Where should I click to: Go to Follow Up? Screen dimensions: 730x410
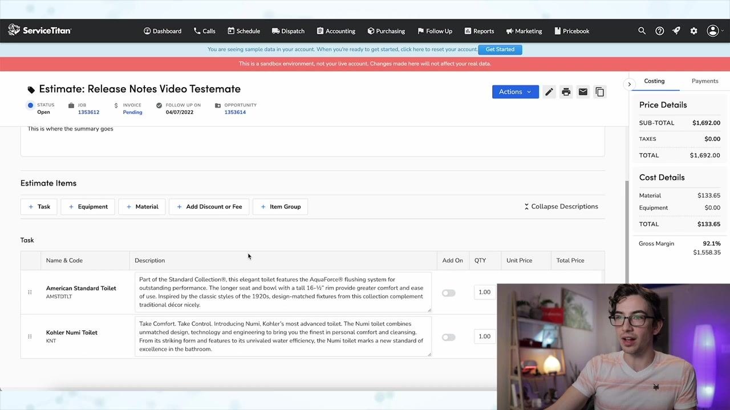(435, 31)
